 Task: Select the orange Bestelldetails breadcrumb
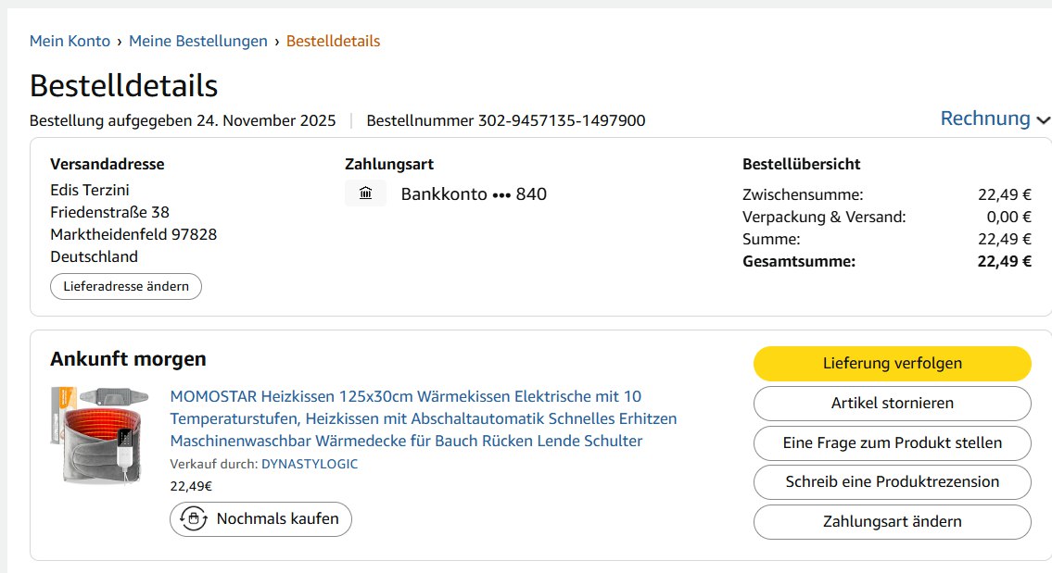[x=333, y=41]
